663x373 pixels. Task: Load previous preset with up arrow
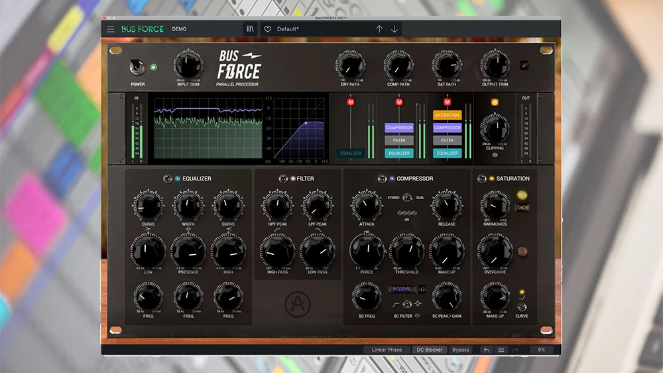click(379, 29)
